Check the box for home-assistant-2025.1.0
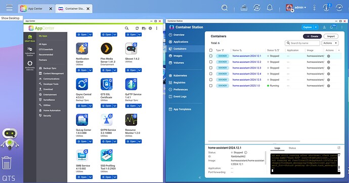Screen dimensions: 349x183 click(211, 86)
